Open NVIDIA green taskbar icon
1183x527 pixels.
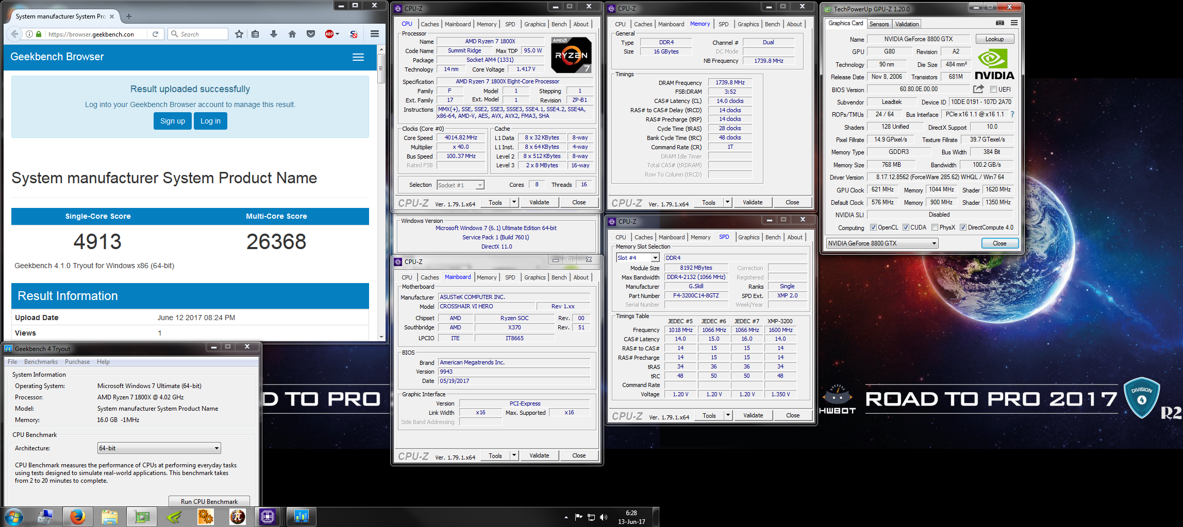(174, 517)
